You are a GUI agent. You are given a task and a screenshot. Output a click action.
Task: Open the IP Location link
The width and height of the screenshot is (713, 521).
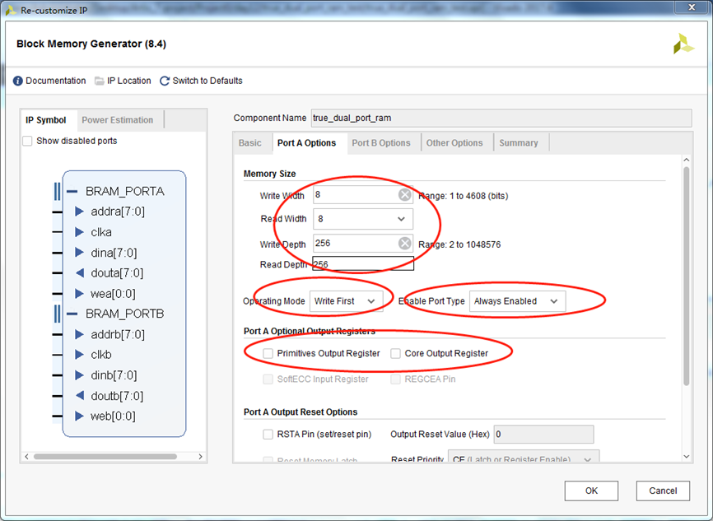(x=129, y=81)
